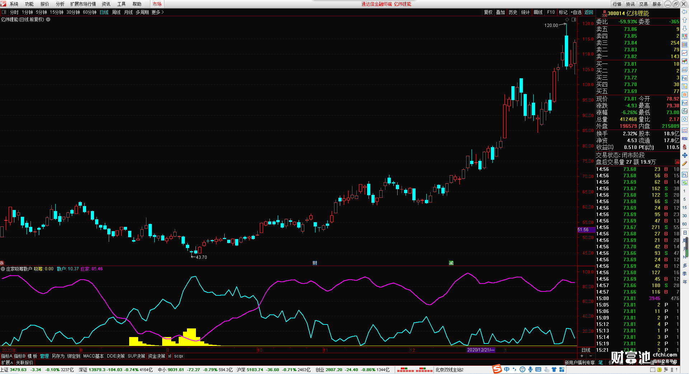The height and width of the screenshot is (374, 689).
Task: Open the f(x) formula manager icon
Action: (685, 111)
